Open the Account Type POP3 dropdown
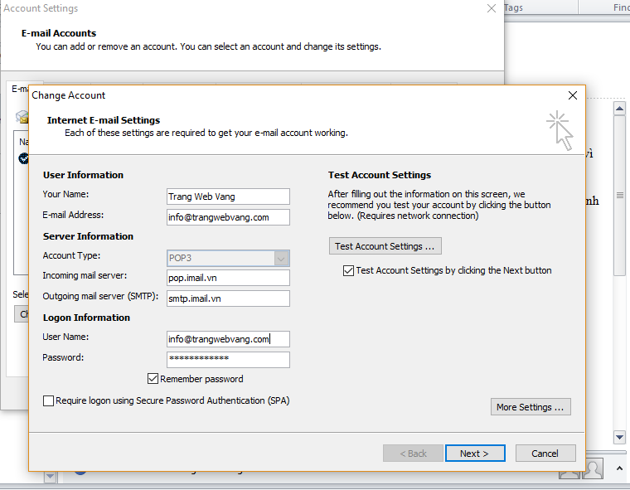This screenshot has height=490, width=630. tap(281, 258)
